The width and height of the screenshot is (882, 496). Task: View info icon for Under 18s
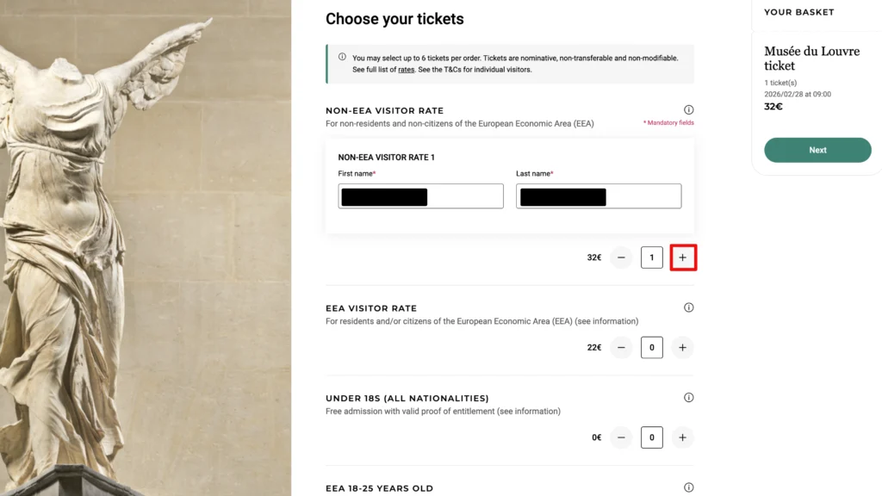click(x=688, y=398)
